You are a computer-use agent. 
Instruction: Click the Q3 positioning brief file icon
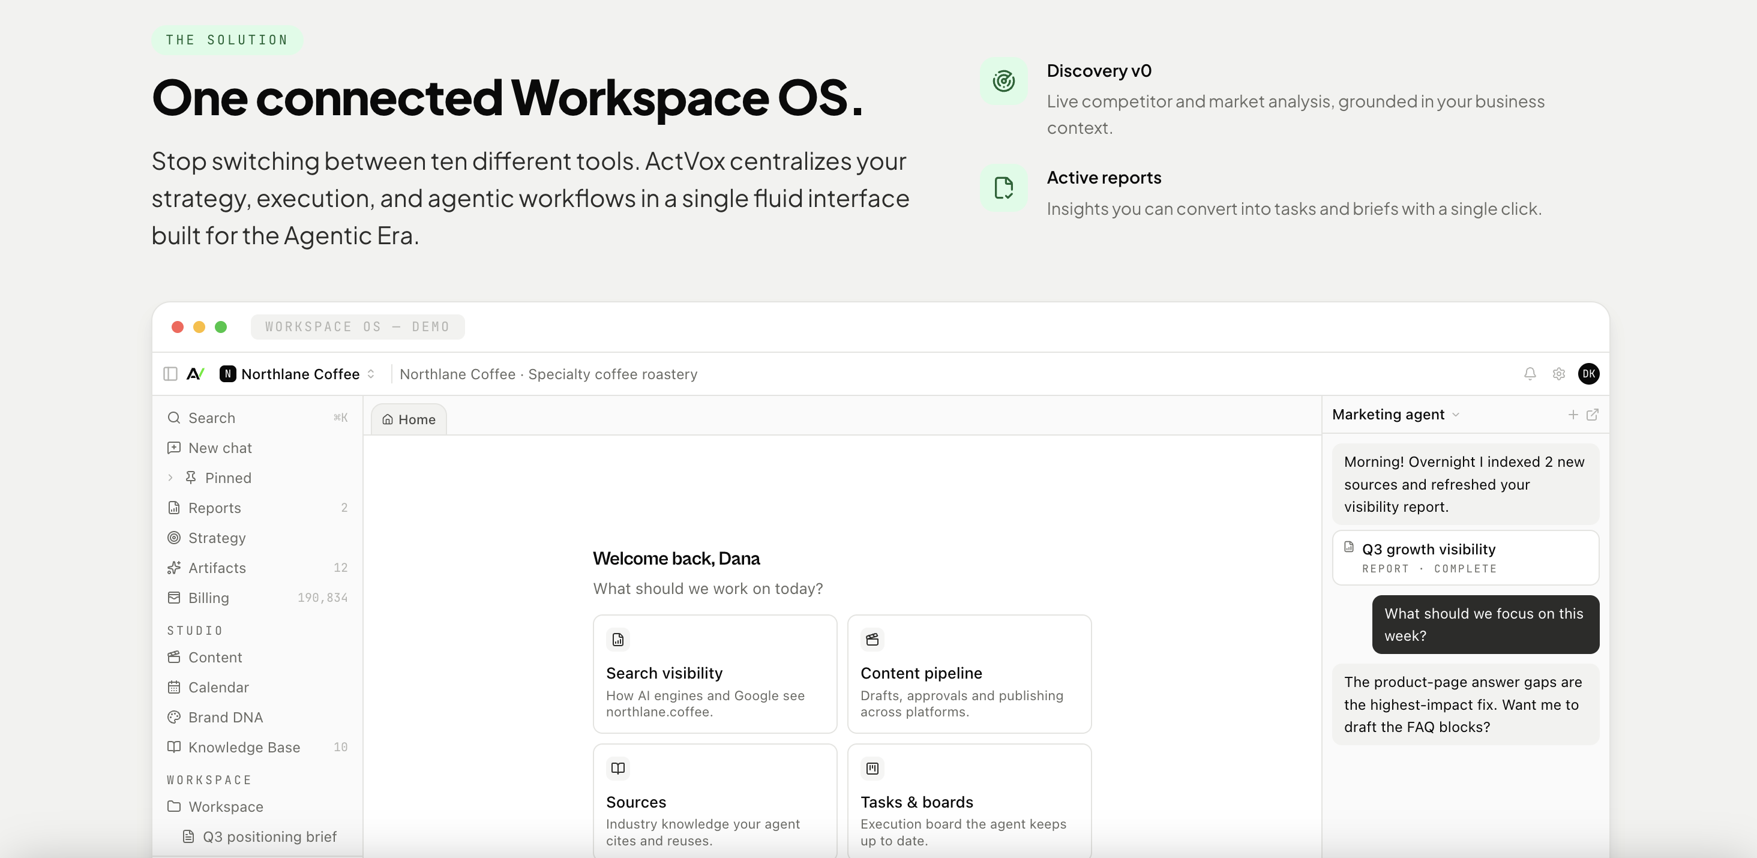coord(188,836)
